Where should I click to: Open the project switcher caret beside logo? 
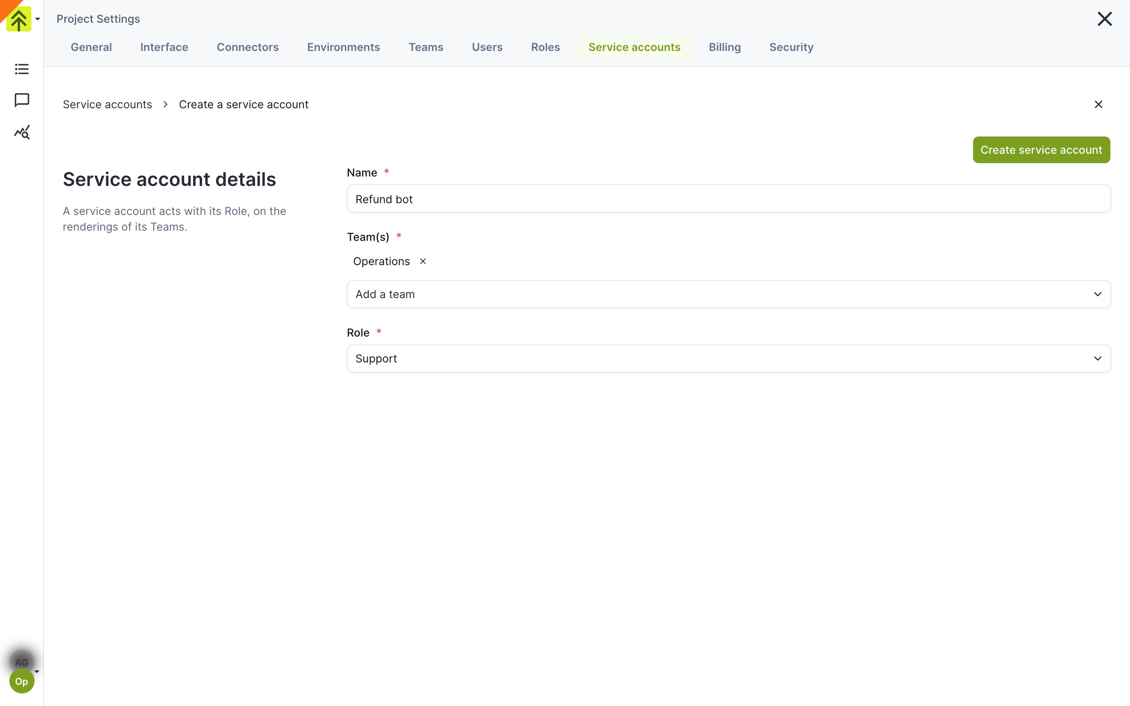coord(38,19)
